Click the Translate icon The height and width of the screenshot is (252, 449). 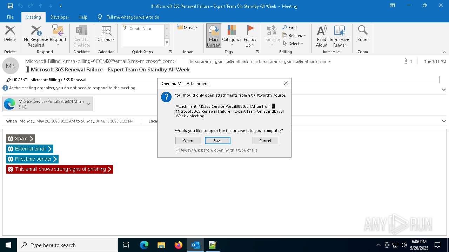[x=272, y=36]
